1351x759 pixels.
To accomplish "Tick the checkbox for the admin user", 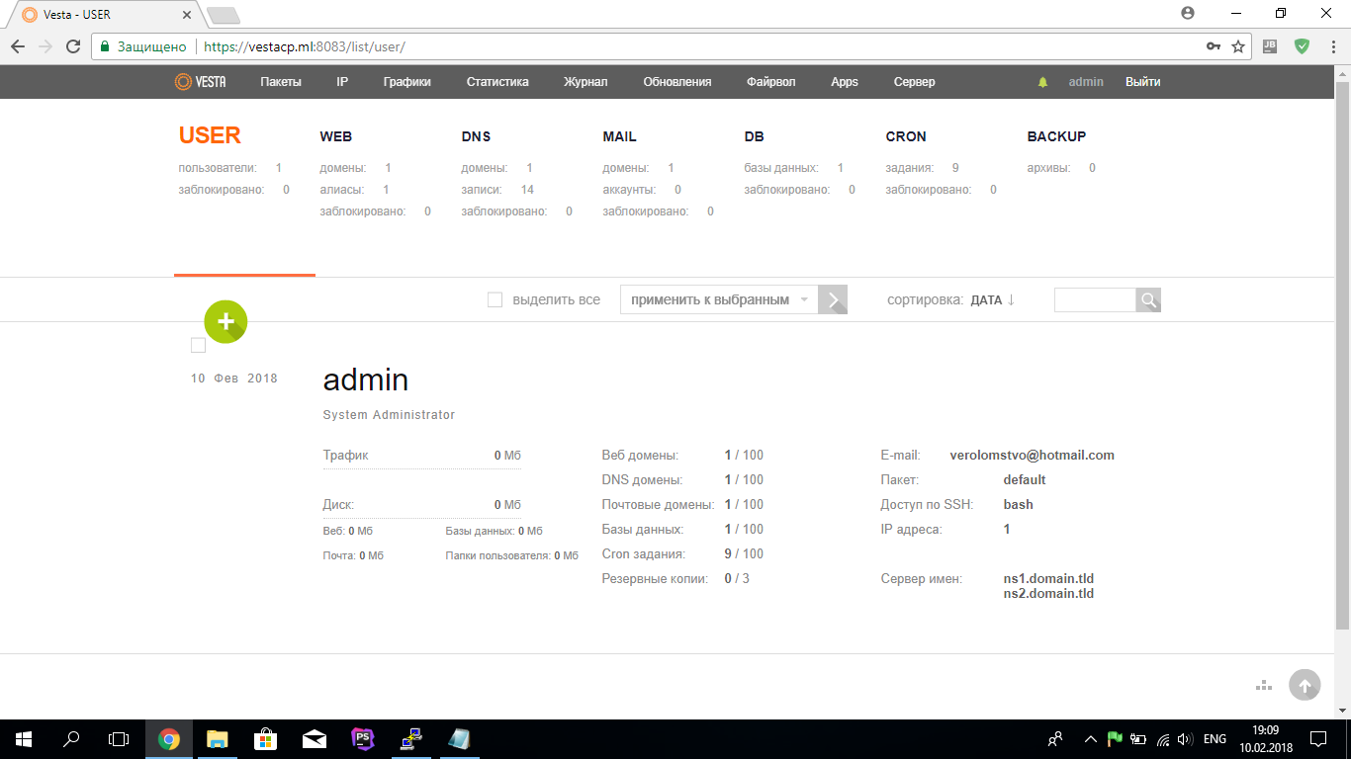I will (x=198, y=345).
